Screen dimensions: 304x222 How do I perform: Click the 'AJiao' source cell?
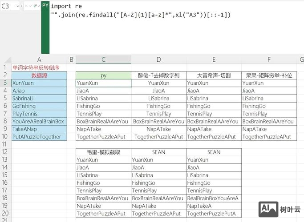click(39, 91)
